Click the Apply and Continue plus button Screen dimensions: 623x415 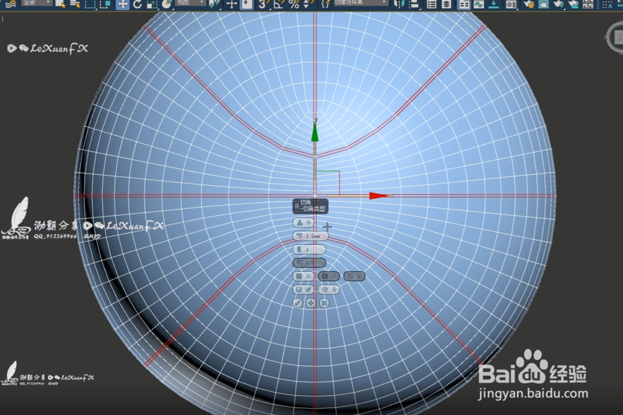(311, 303)
